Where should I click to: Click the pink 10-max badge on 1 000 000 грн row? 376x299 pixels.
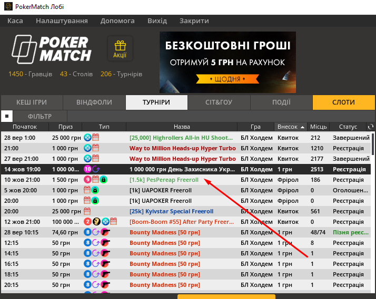tap(88, 169)
